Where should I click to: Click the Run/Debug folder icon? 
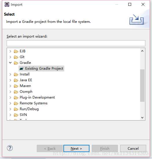click(16, 109)
